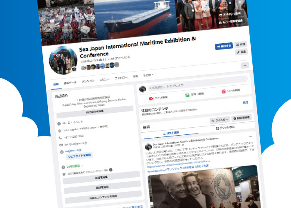Click the 注目のコンテンツ heading

point(155,109)
